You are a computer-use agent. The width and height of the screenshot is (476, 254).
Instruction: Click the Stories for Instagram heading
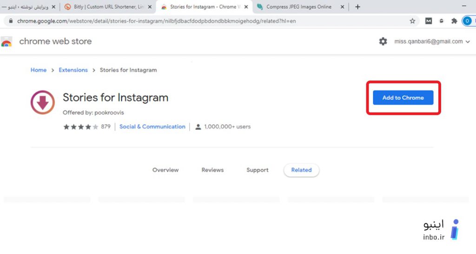(115, 98)
